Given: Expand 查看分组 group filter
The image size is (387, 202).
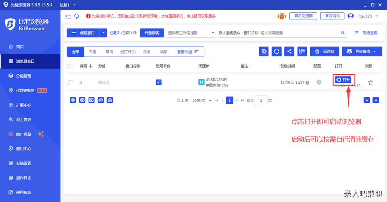Looking at the screenshot, I should [x=188, y=52].
